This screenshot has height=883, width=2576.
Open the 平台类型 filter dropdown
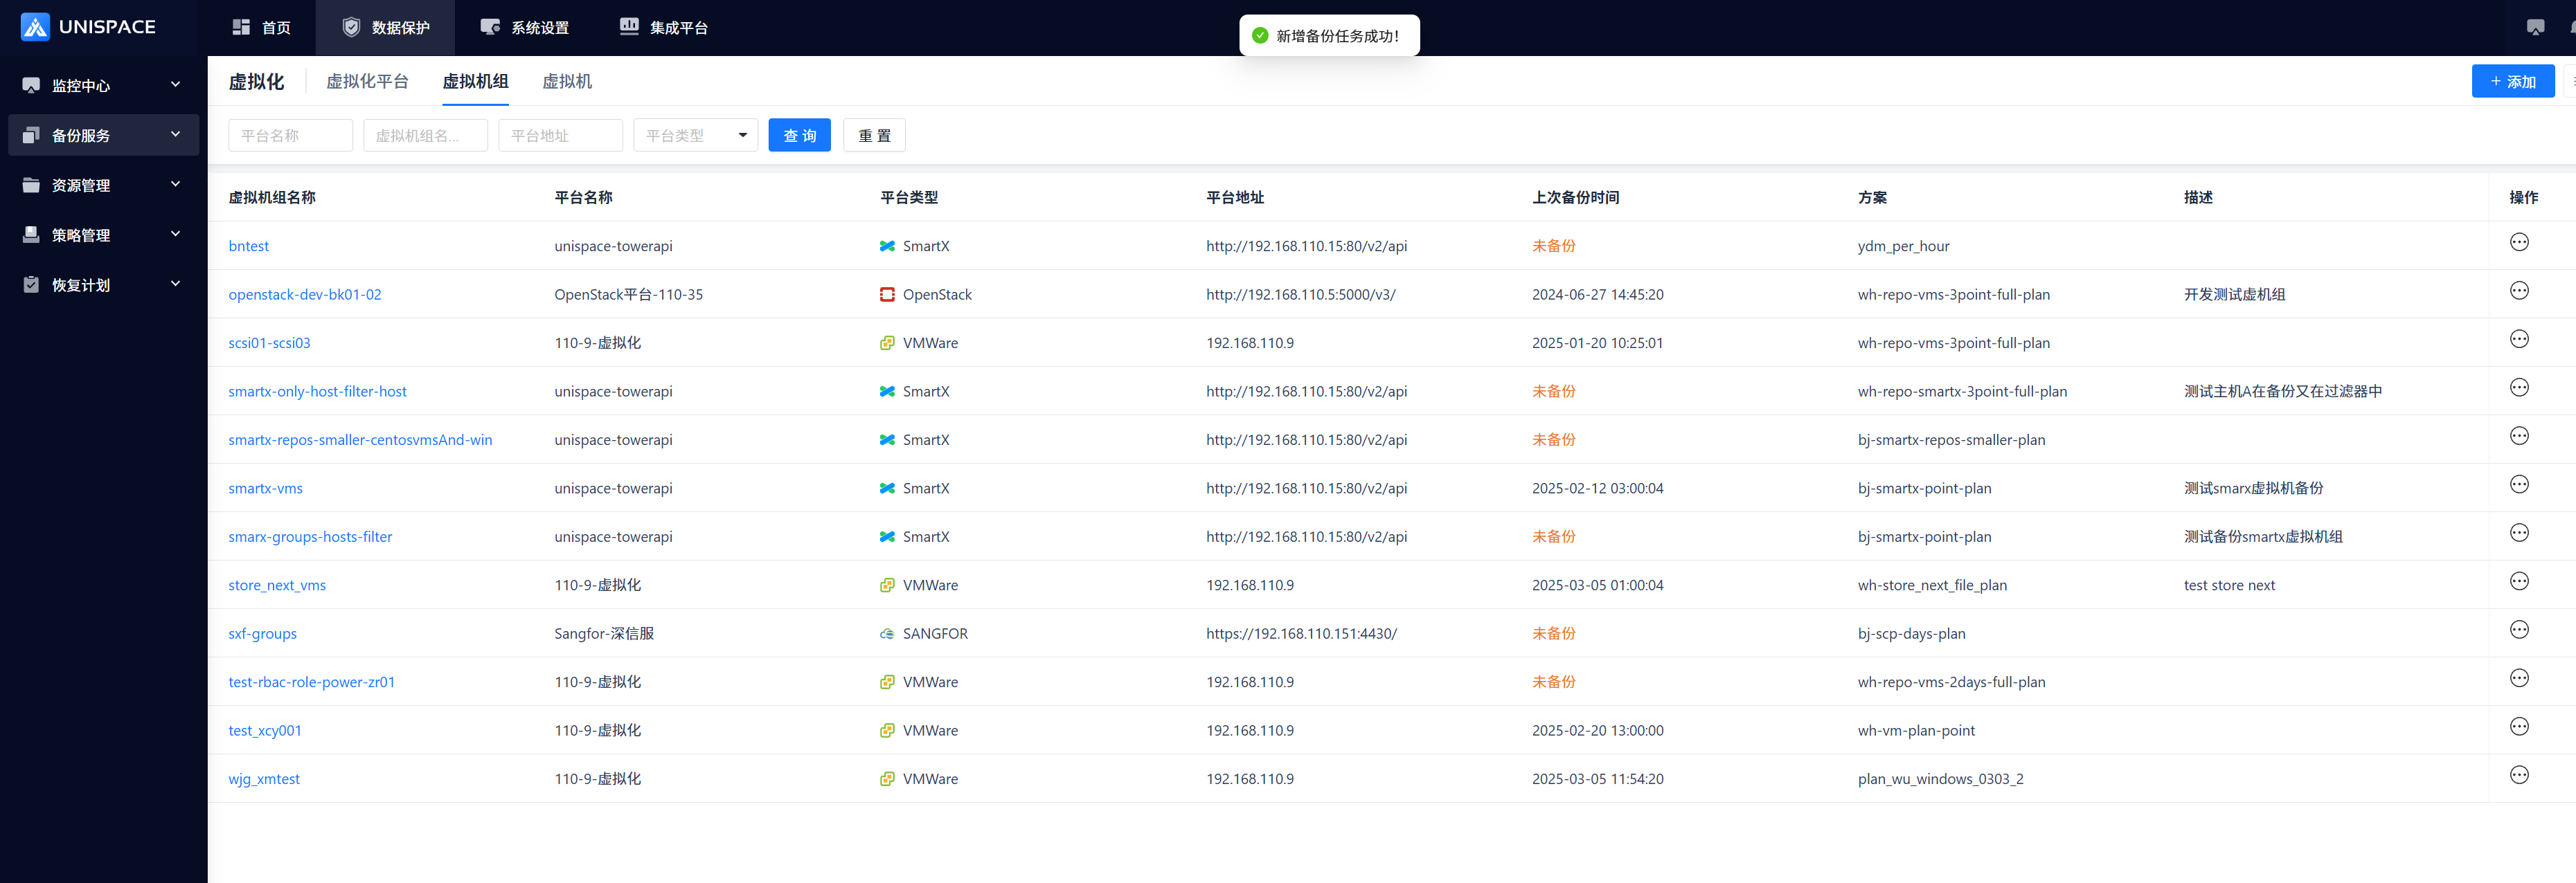[x=695, y=136]
